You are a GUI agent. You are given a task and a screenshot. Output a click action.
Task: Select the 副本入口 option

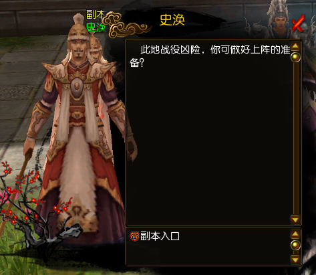pyautogui.click(x=160, y=236)
